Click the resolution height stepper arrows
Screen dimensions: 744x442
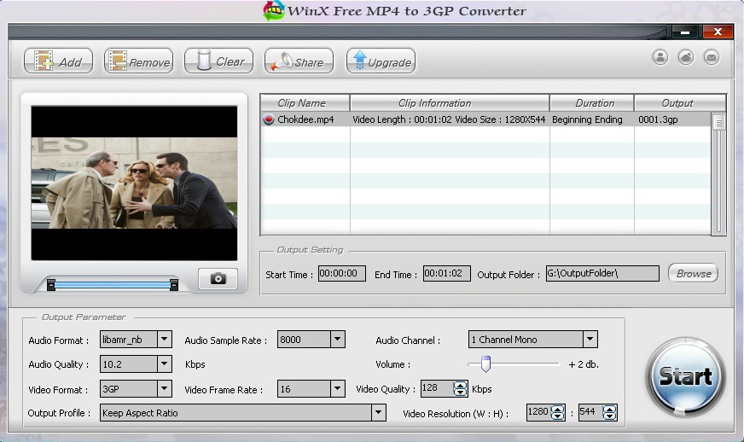[610, 413]
